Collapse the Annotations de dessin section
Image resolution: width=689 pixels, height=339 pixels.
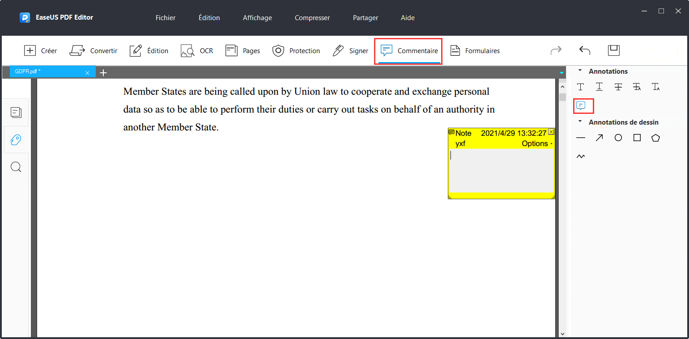tap(580, 121)
